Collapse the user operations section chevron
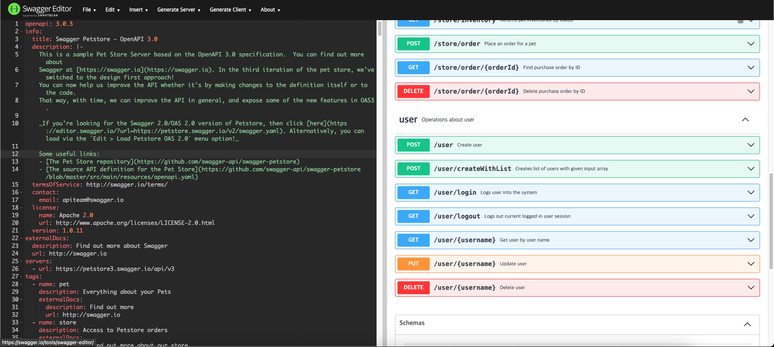Image resolution: width=774 pixels, height=347 pixels. 745,120
